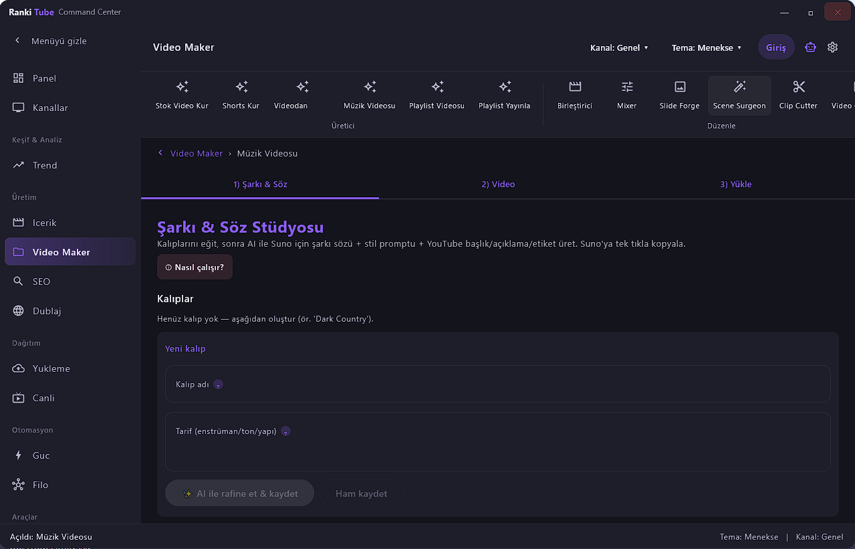The width and height of the screenshot is (855, 549).
Task: Open Guc automation section
Action: pyautogui.click(x=70, y=455)
